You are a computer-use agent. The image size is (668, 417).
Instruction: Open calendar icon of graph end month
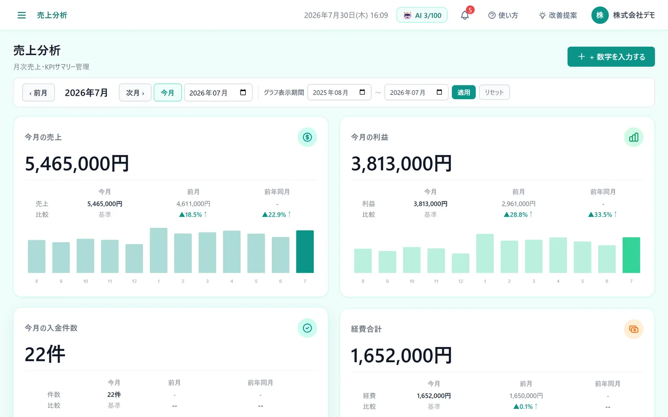(x=439, y=92)
